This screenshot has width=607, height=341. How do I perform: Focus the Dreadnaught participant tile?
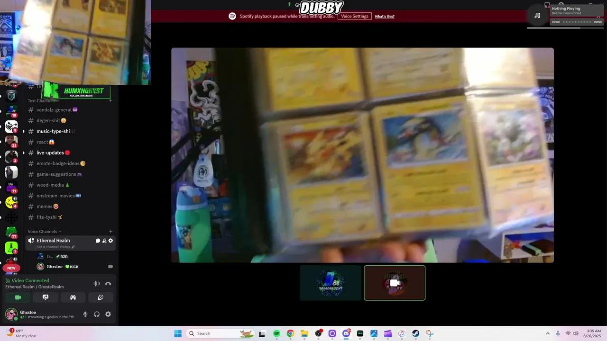pos(331,283)
